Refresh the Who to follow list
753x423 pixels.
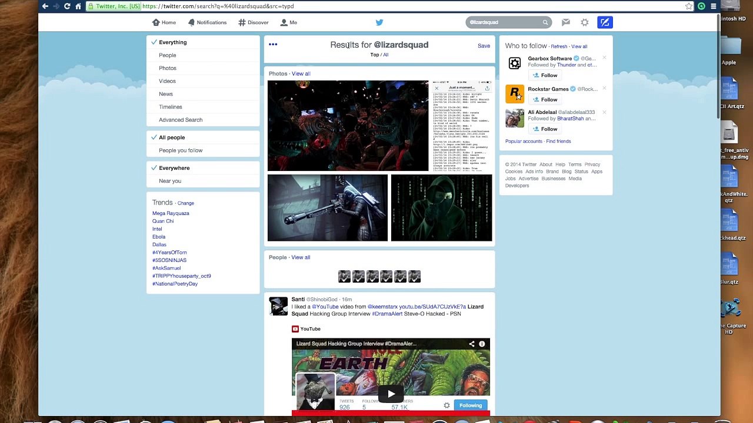[559, 46]
